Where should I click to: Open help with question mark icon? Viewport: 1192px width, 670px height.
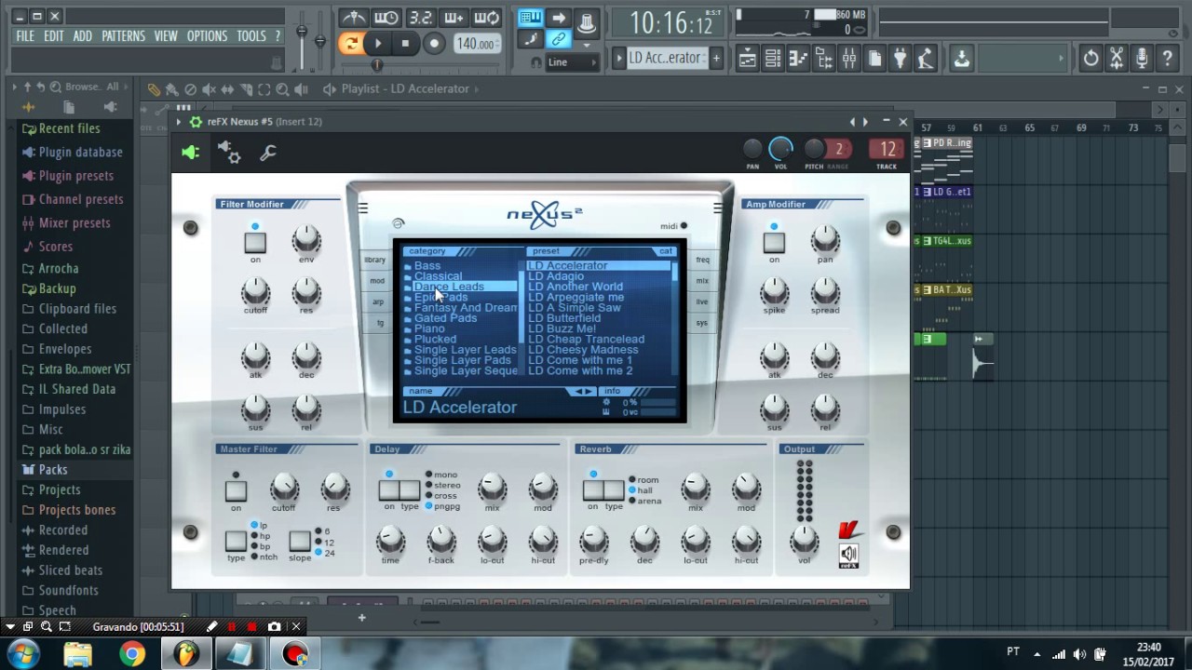(1167, 59)
